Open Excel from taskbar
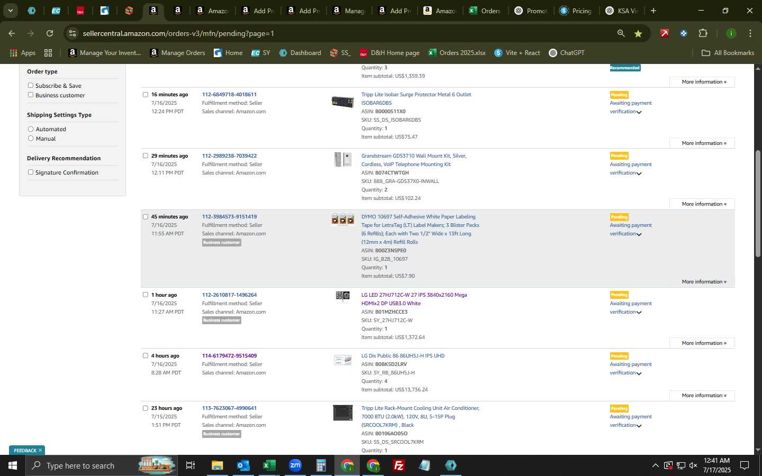Screen dimensions: 762x476 (x=269, y=465)
